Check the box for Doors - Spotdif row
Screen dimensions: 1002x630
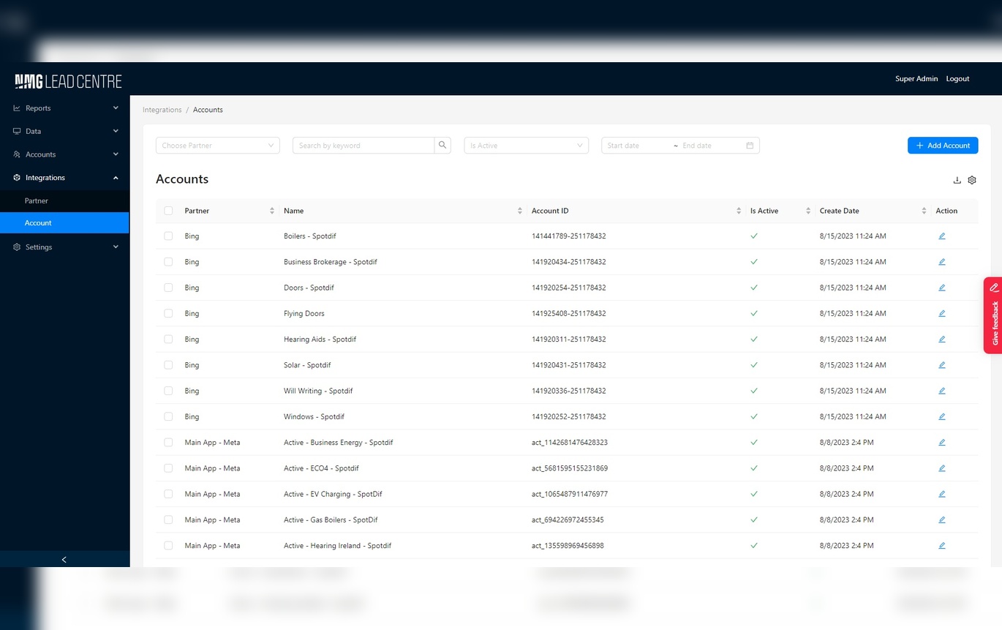pyautogui.click(x=168, y=288)
